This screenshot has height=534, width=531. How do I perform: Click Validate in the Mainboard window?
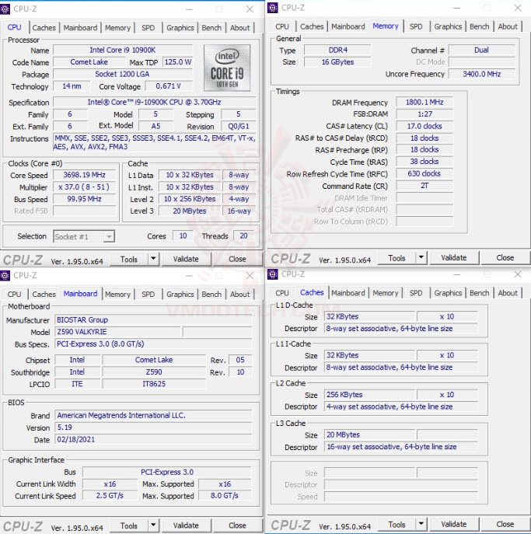186,525
